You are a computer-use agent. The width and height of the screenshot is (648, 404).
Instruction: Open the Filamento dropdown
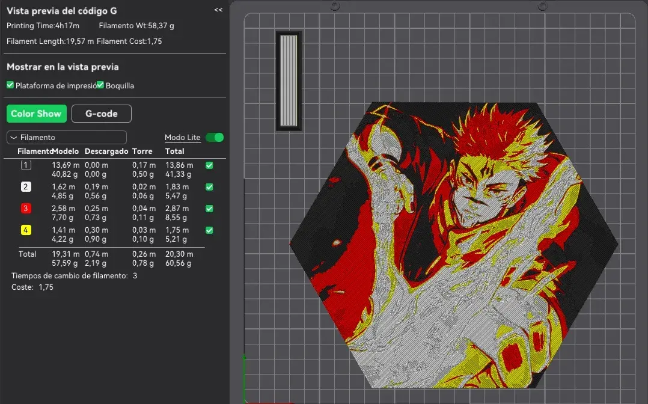click(67, 137)
